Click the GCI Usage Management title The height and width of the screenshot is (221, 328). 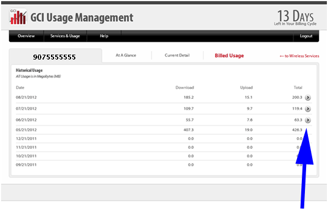[x=82, y=18]
